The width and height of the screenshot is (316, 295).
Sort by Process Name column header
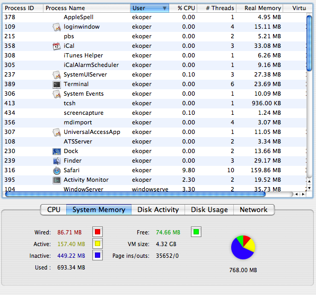pos(86,8)
